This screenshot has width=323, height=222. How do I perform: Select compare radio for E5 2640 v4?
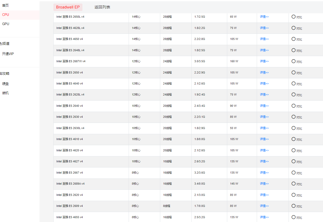click(x=293, y=106)
